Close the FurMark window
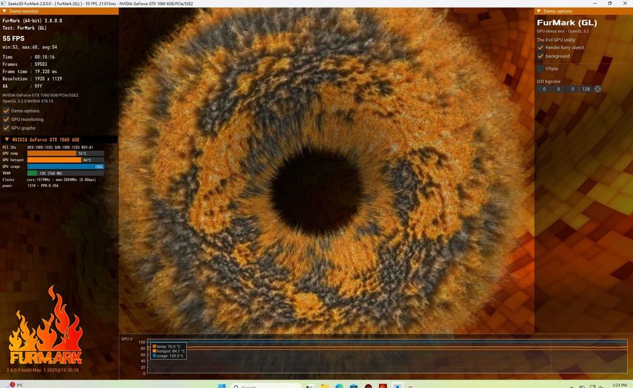 point(625,3)
